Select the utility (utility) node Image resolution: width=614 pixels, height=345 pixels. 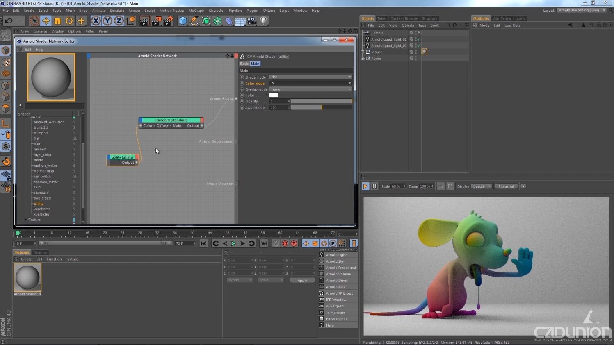click(122, 157)
